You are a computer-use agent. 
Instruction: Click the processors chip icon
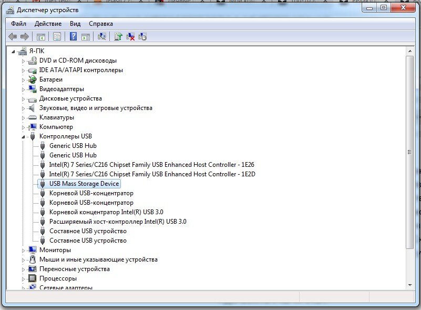click(x=33, y=278)
